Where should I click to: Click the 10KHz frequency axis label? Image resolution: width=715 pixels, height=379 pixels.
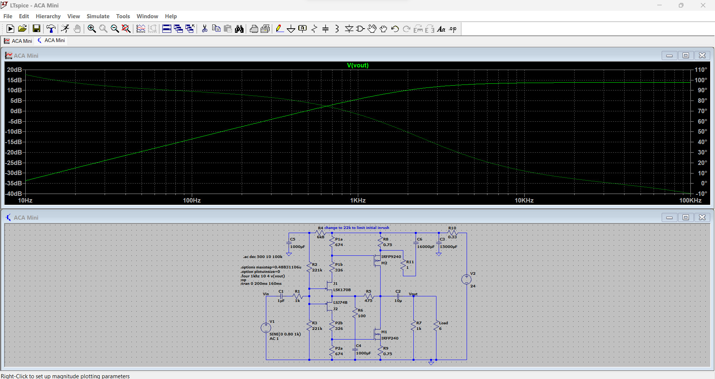pos(524,200)
